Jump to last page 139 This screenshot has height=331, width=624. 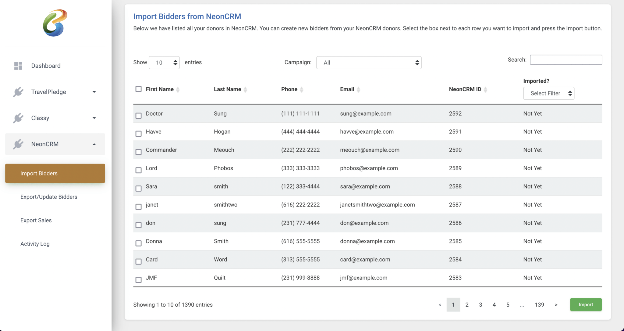(539, 305)
